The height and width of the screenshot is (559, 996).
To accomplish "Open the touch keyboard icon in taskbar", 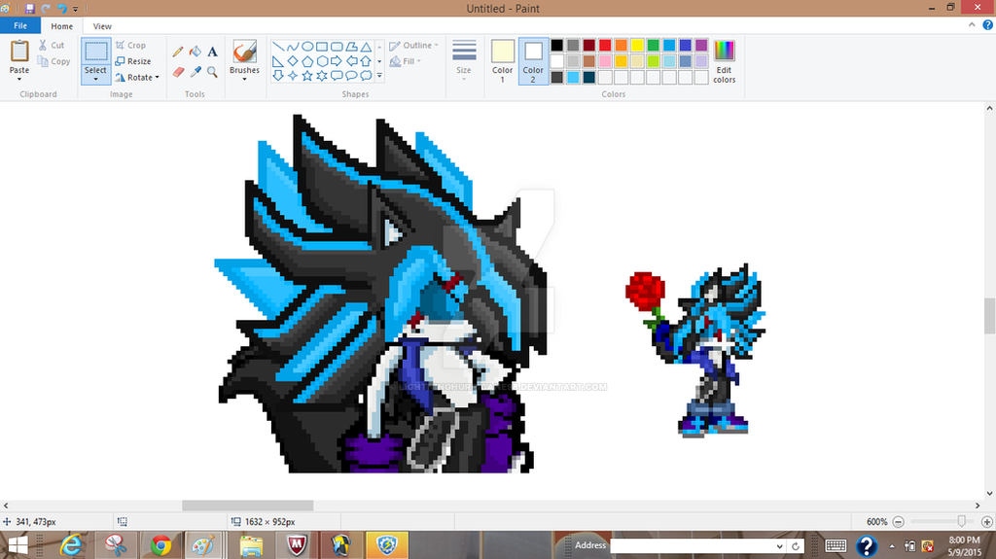I will [x=836, y=545].
